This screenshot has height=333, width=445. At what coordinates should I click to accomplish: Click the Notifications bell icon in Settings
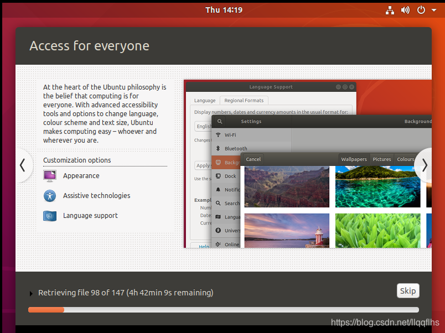pos(218,190)
